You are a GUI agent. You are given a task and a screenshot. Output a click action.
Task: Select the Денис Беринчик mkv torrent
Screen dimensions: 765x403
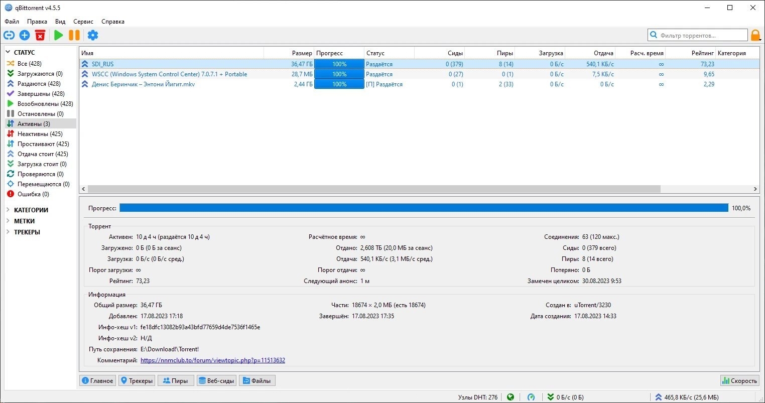click(x=419, y=84)
